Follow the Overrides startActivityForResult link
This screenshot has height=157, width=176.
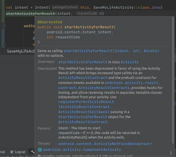click(x=83, y=62)
